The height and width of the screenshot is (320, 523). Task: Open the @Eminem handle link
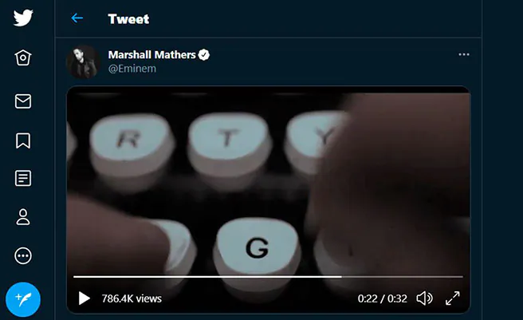132,69
